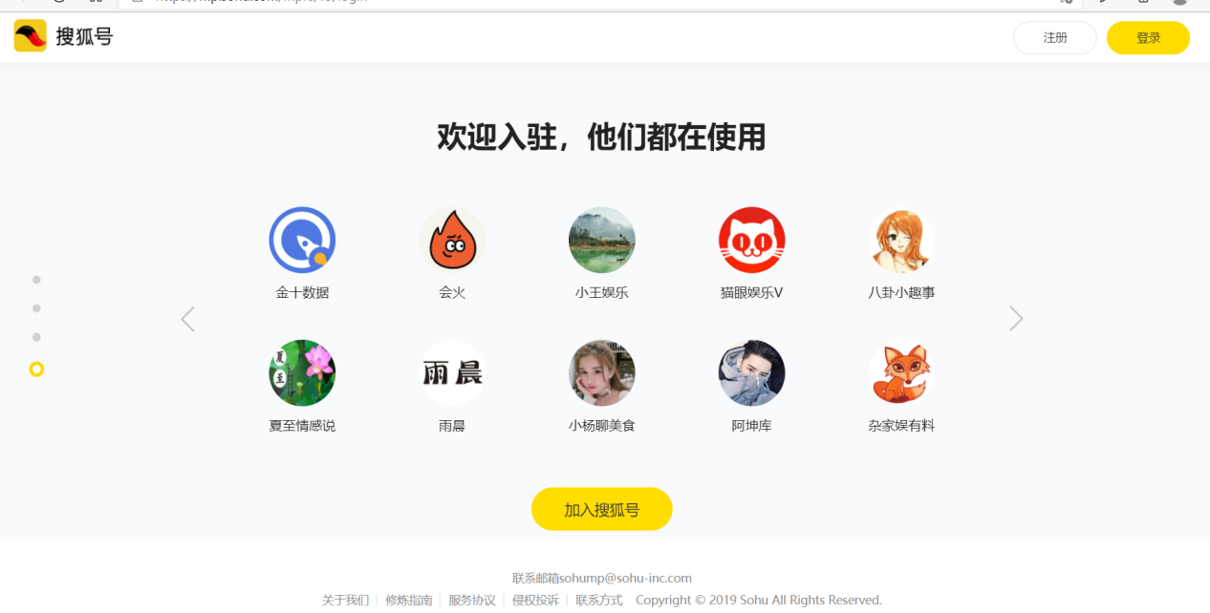Click the 金十数据 name label
1210x613 pixels.
point(302,293)
